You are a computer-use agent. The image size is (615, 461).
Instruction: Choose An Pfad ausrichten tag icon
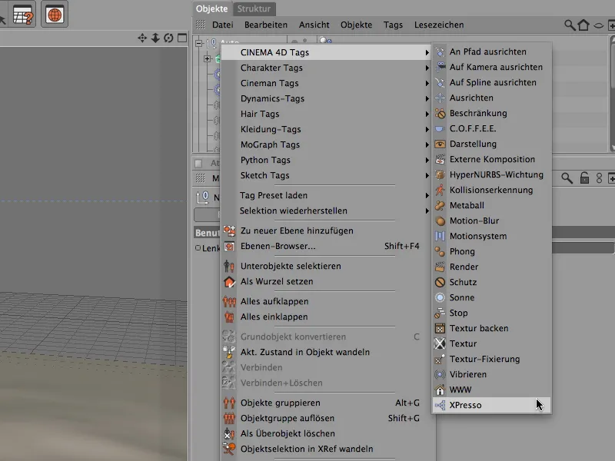[440, 51]
